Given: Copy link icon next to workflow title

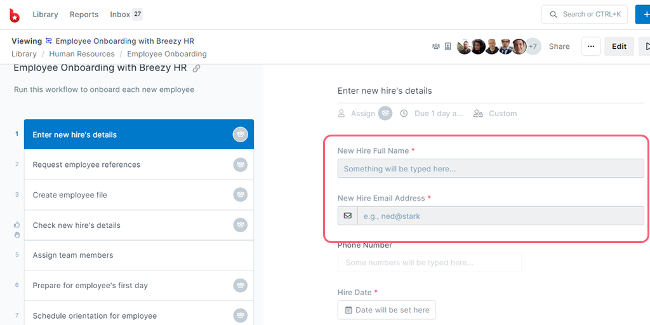Looking at the screenshot, I should (197, 69).
